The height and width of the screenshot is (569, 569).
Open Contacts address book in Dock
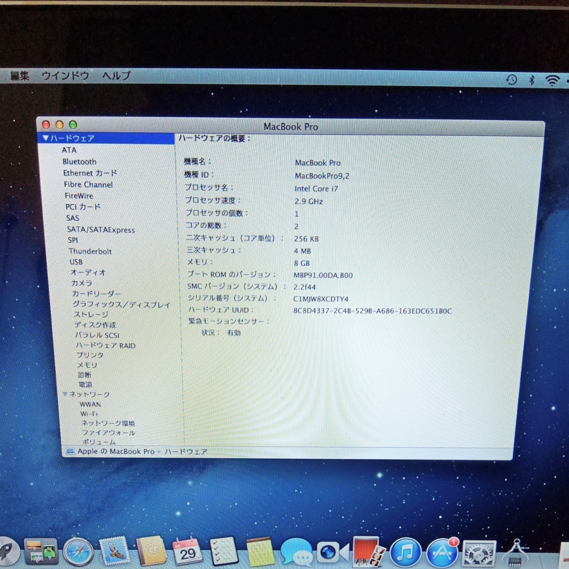[x=151, y=551]
